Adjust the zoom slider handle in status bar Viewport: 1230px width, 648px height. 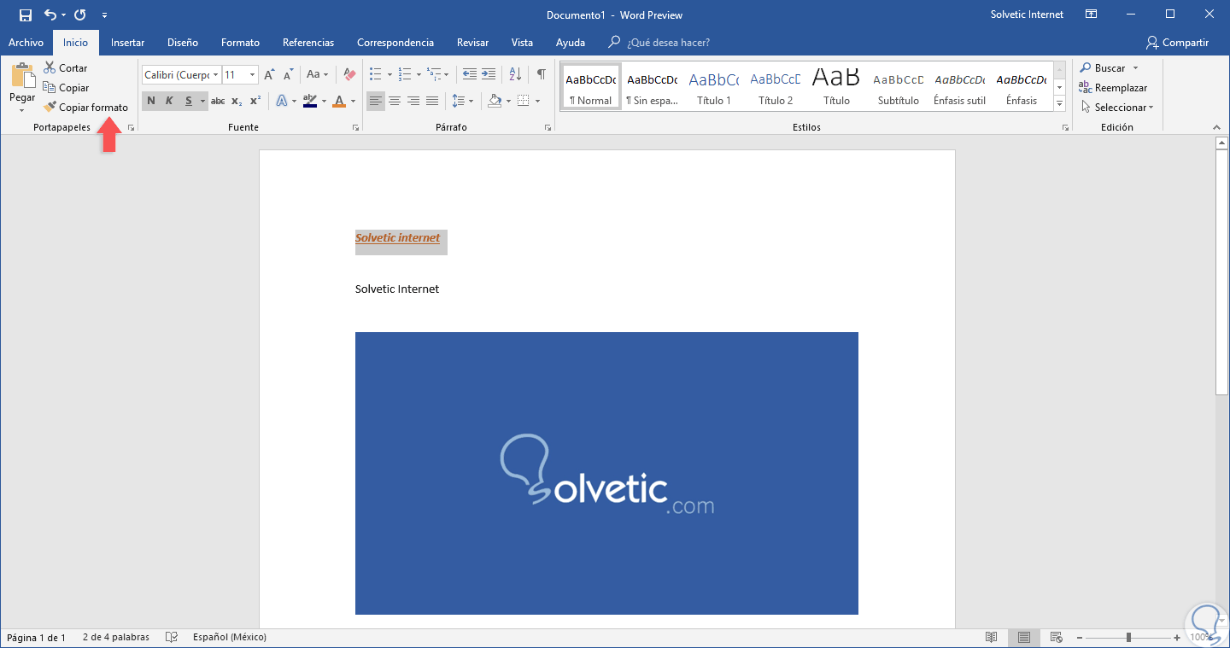[1128, 637]
